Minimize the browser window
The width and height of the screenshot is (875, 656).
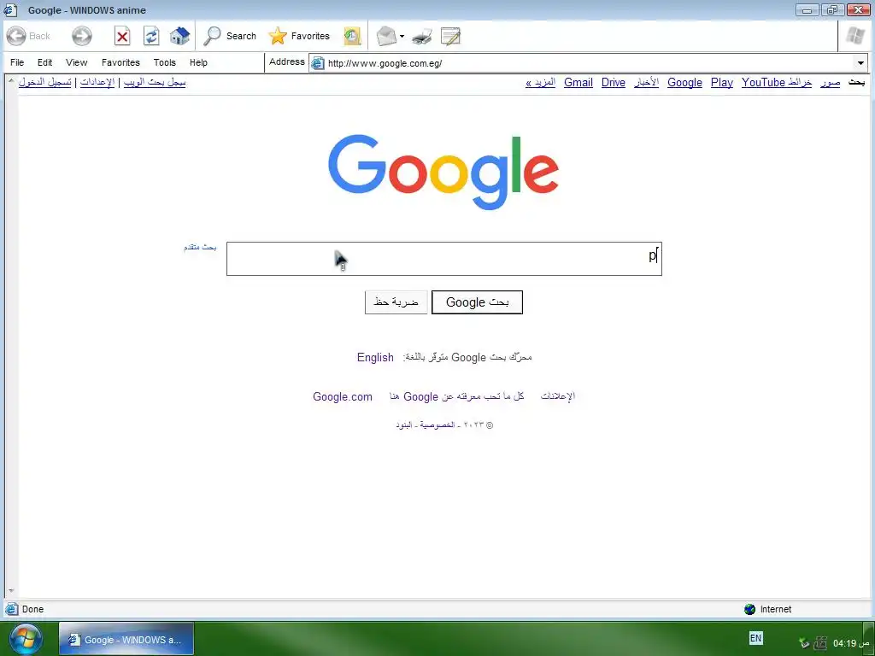807,9
